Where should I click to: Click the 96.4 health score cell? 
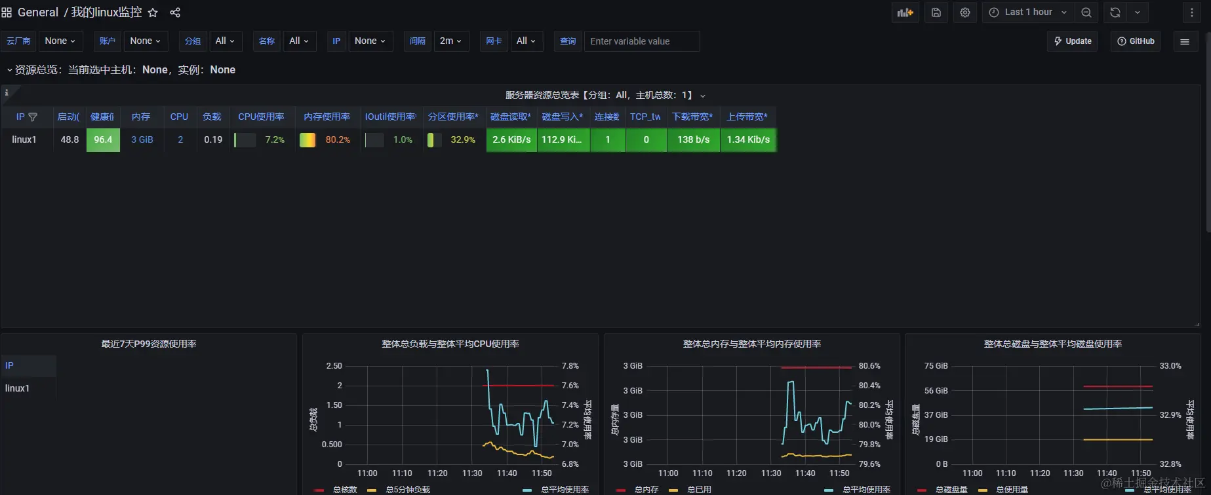click(x=103, y=139)
